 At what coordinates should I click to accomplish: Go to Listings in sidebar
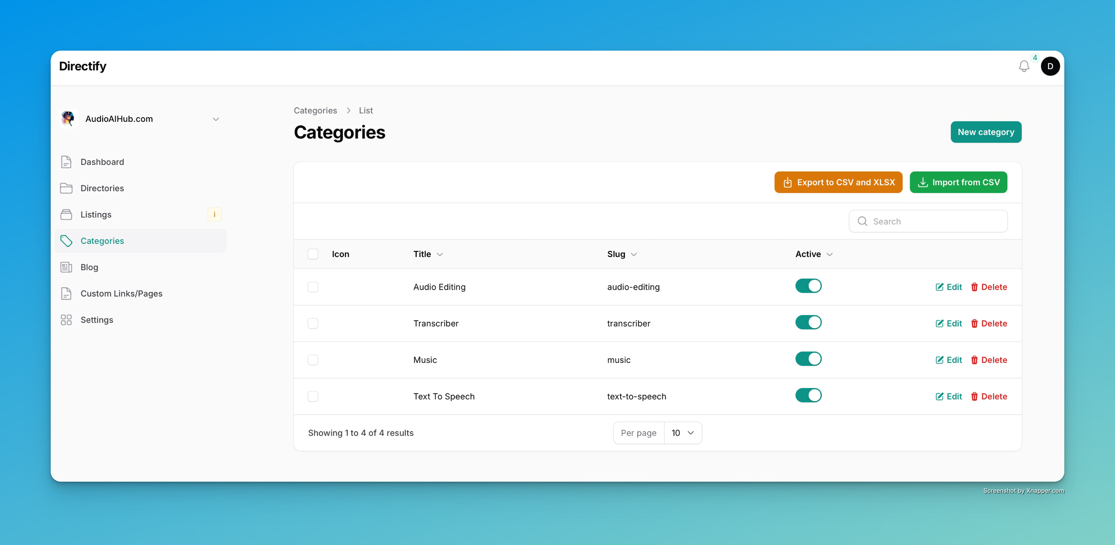[96, 215]
